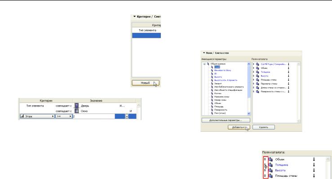Screen dimensions: 332x179
Task: Select the Имя объекта спецификации parameter
Action: coord(228,90)
